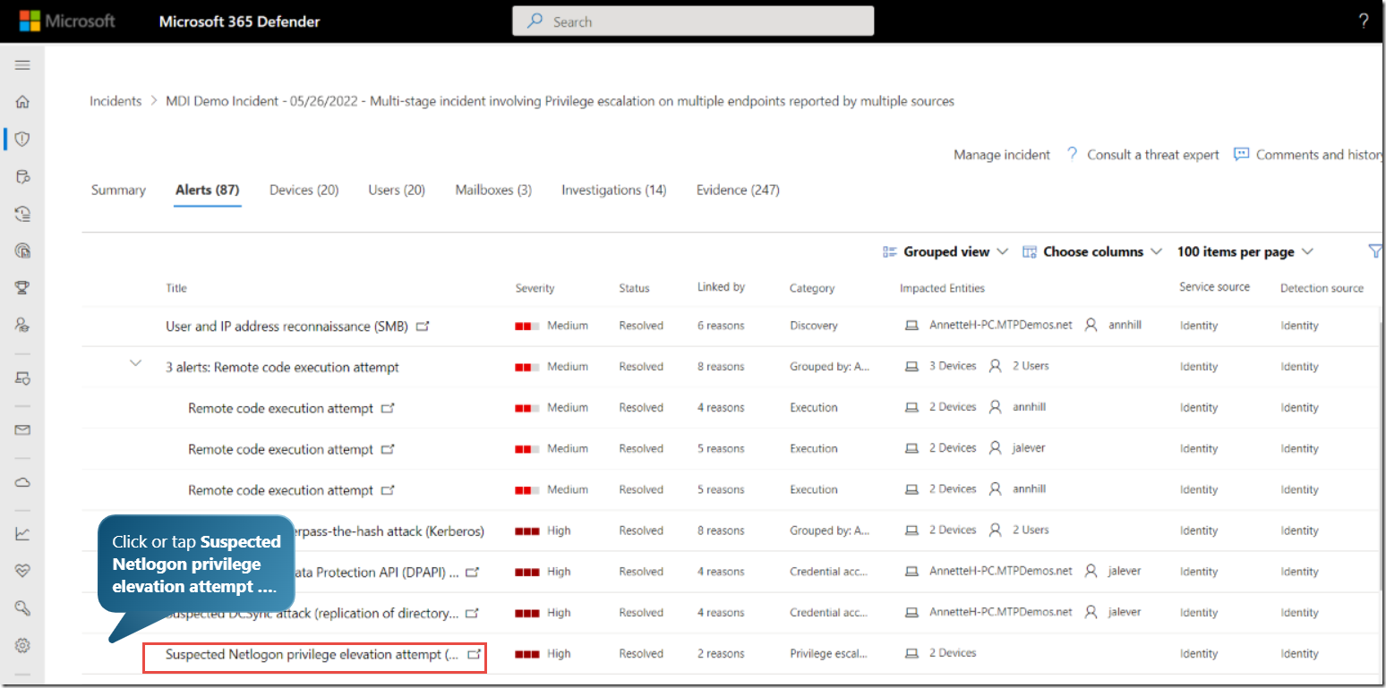Image resolution: width=1386 pixels, height=688 pixels.
Task: Open User and IP reconnaissance alert in new window
Action: click(423, 327)
